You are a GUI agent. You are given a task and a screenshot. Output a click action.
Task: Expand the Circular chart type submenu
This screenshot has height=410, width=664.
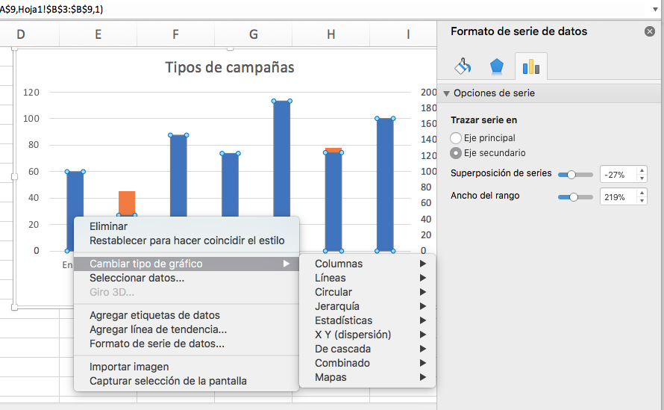click(x=367, y=292)
